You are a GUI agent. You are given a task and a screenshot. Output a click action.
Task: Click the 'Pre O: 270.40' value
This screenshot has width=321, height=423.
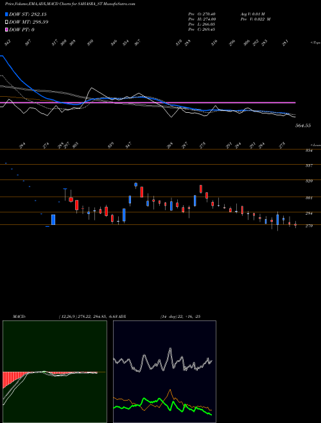coord(202,14)
